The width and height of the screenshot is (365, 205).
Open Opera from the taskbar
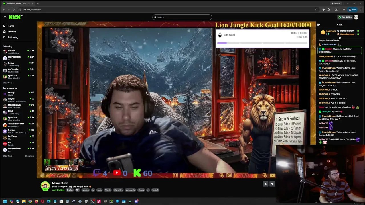point(42,202)
